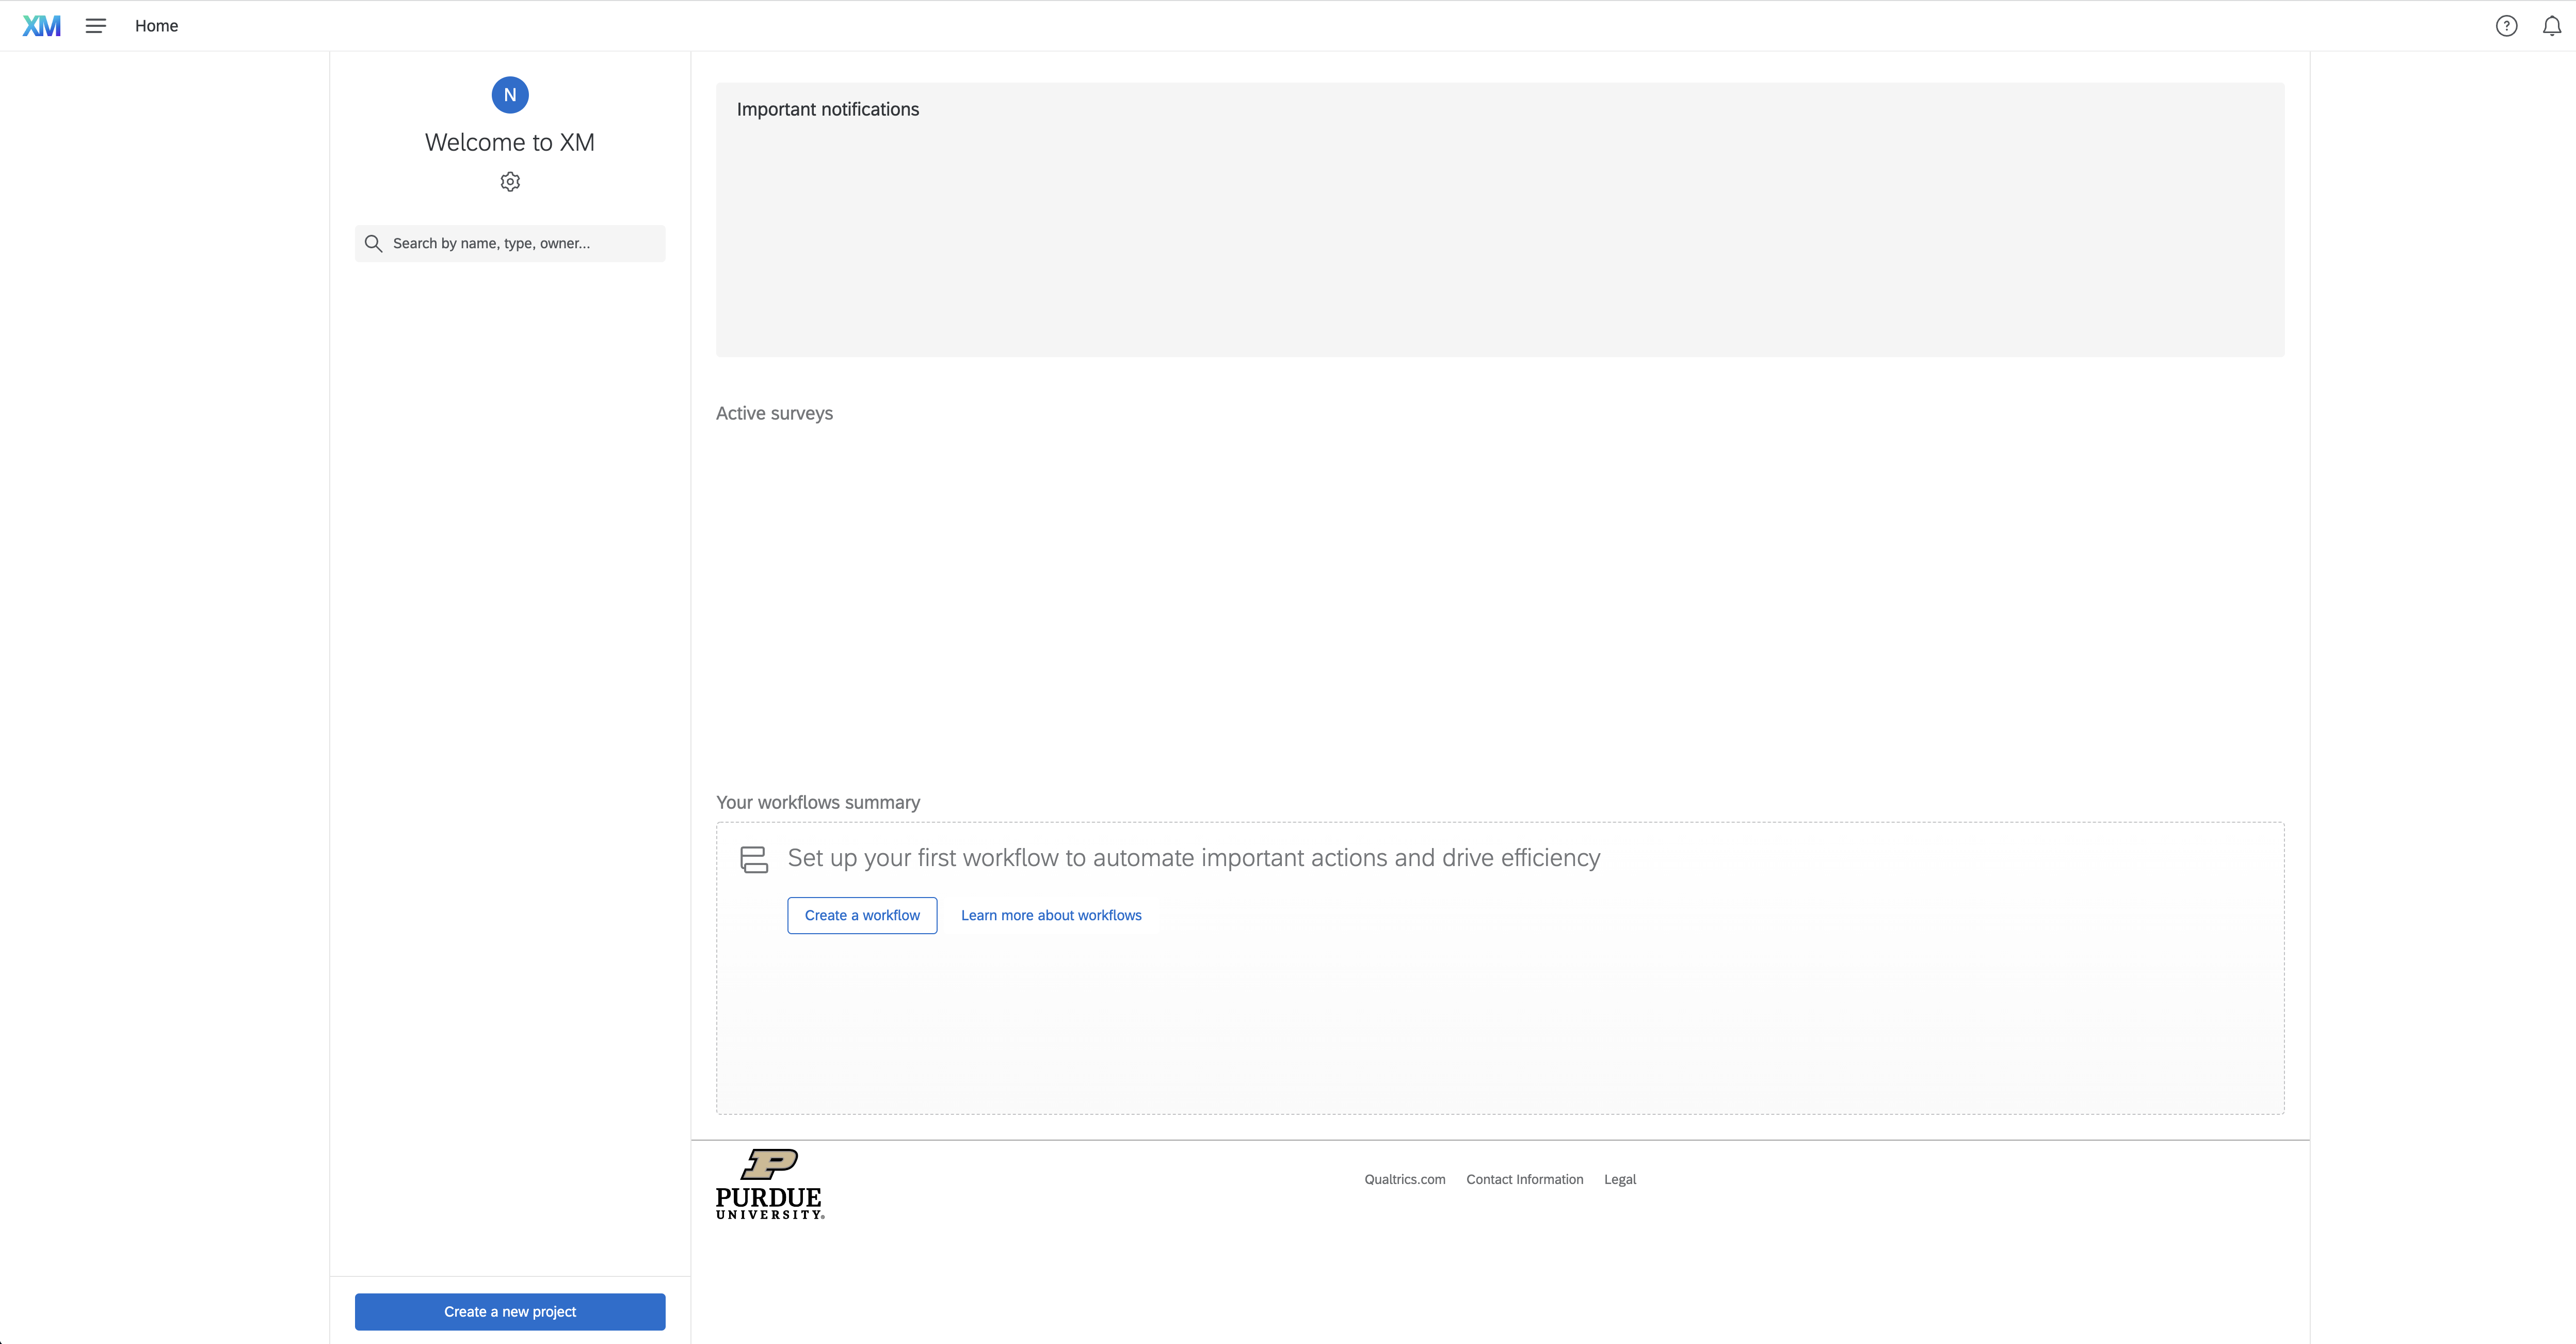Open the help question mark icon
This screenshot has height=1344, width=2576.
tap(2507, 25)
